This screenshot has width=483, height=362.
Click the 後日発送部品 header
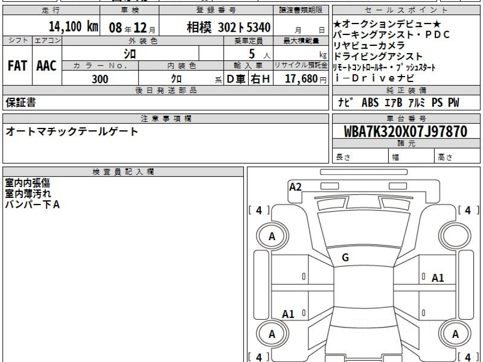(x=165, y=90)
